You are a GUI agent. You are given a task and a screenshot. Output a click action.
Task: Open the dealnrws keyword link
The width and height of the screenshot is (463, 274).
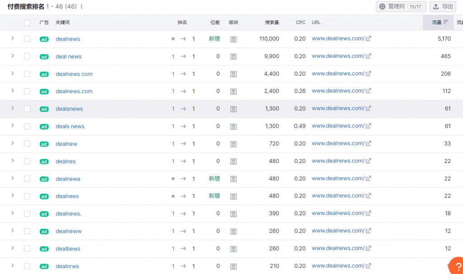67,266
